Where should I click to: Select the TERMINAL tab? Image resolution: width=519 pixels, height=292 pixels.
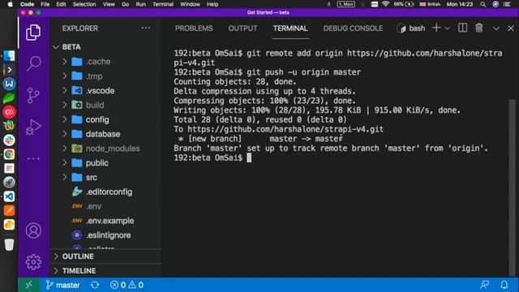tap(290, 28)
